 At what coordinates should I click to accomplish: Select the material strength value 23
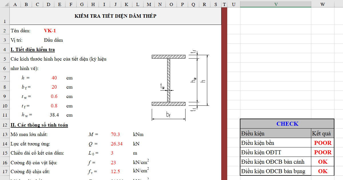(113, 163)
